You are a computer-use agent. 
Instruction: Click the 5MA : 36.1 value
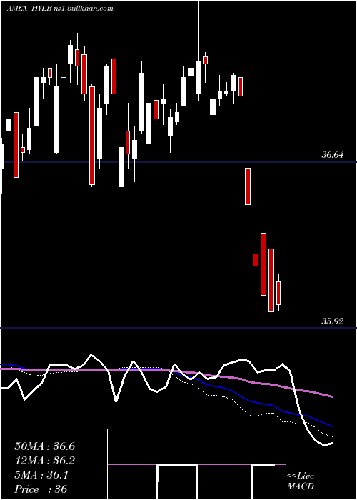click(x=41, y=475)
